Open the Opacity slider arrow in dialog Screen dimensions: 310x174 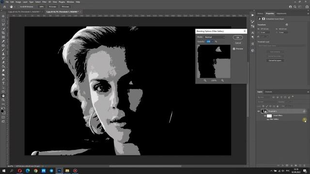213,42
